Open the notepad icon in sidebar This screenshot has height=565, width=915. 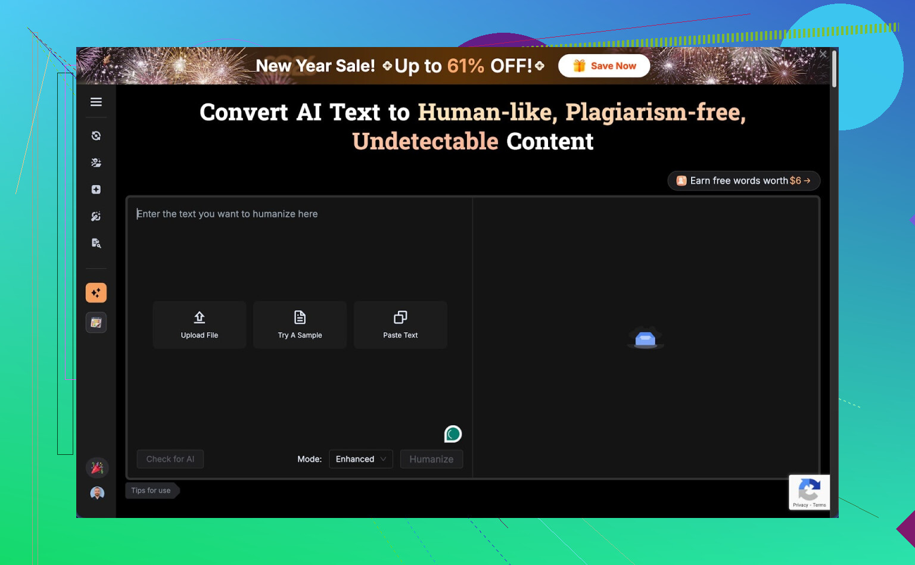[x=96, y=323]
